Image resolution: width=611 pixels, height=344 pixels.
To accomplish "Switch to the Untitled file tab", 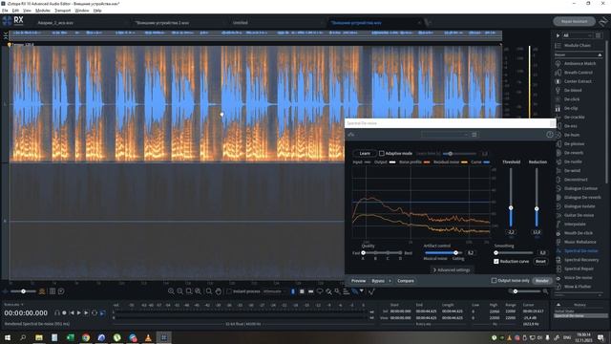I will coord(240,23).
